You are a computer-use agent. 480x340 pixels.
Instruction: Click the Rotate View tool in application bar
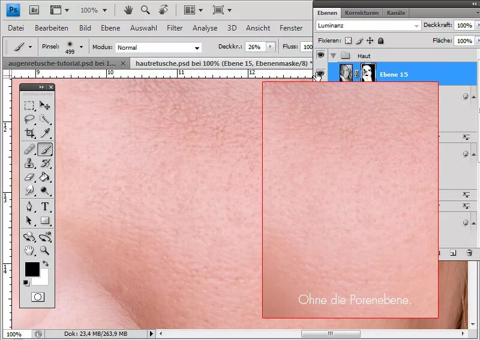(x=163, y=10)
